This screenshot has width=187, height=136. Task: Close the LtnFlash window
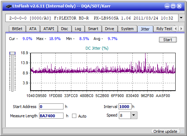tap(179, 6)
